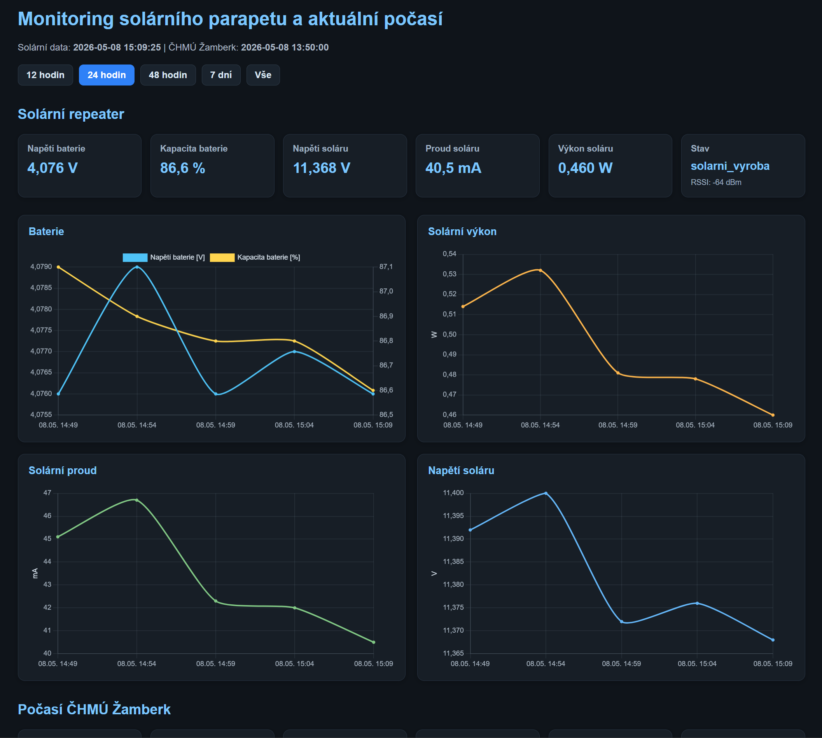Image resolution: width=822 pixels, height=738 pixels.
Task: Select the 24 hodin time range
Action: (x=107, y=75)
